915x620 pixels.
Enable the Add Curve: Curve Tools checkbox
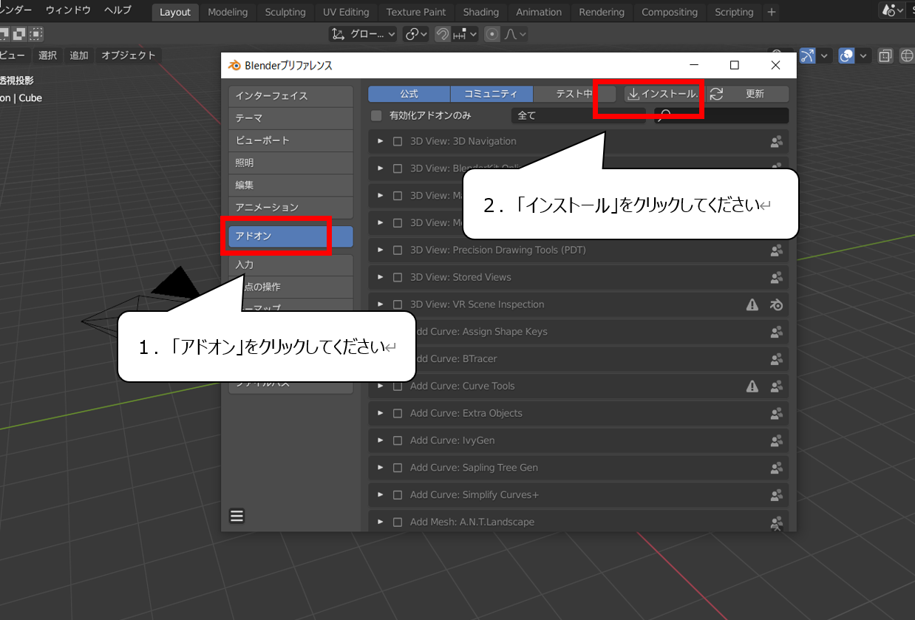pyautogui.click(x=398, y=386)
